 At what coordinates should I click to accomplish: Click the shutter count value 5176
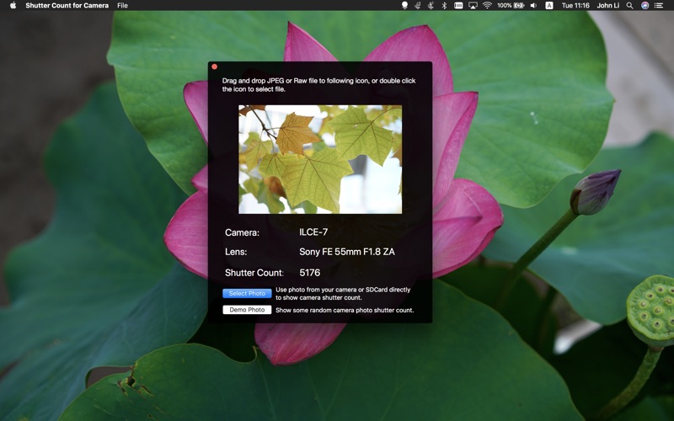309,273
